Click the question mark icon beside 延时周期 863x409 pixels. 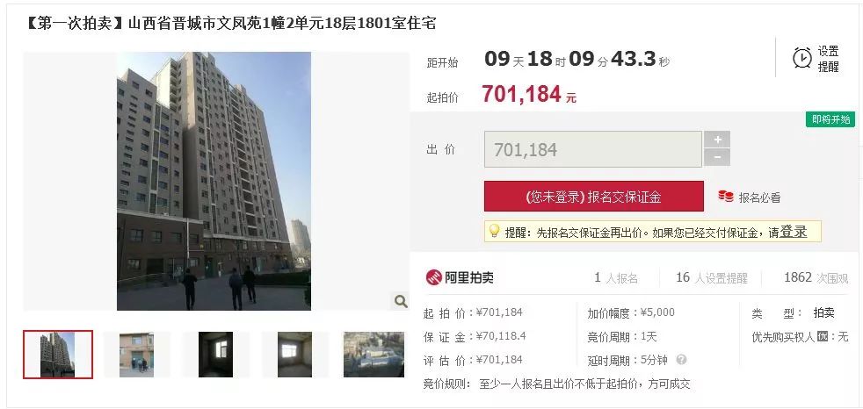point(681,360)
